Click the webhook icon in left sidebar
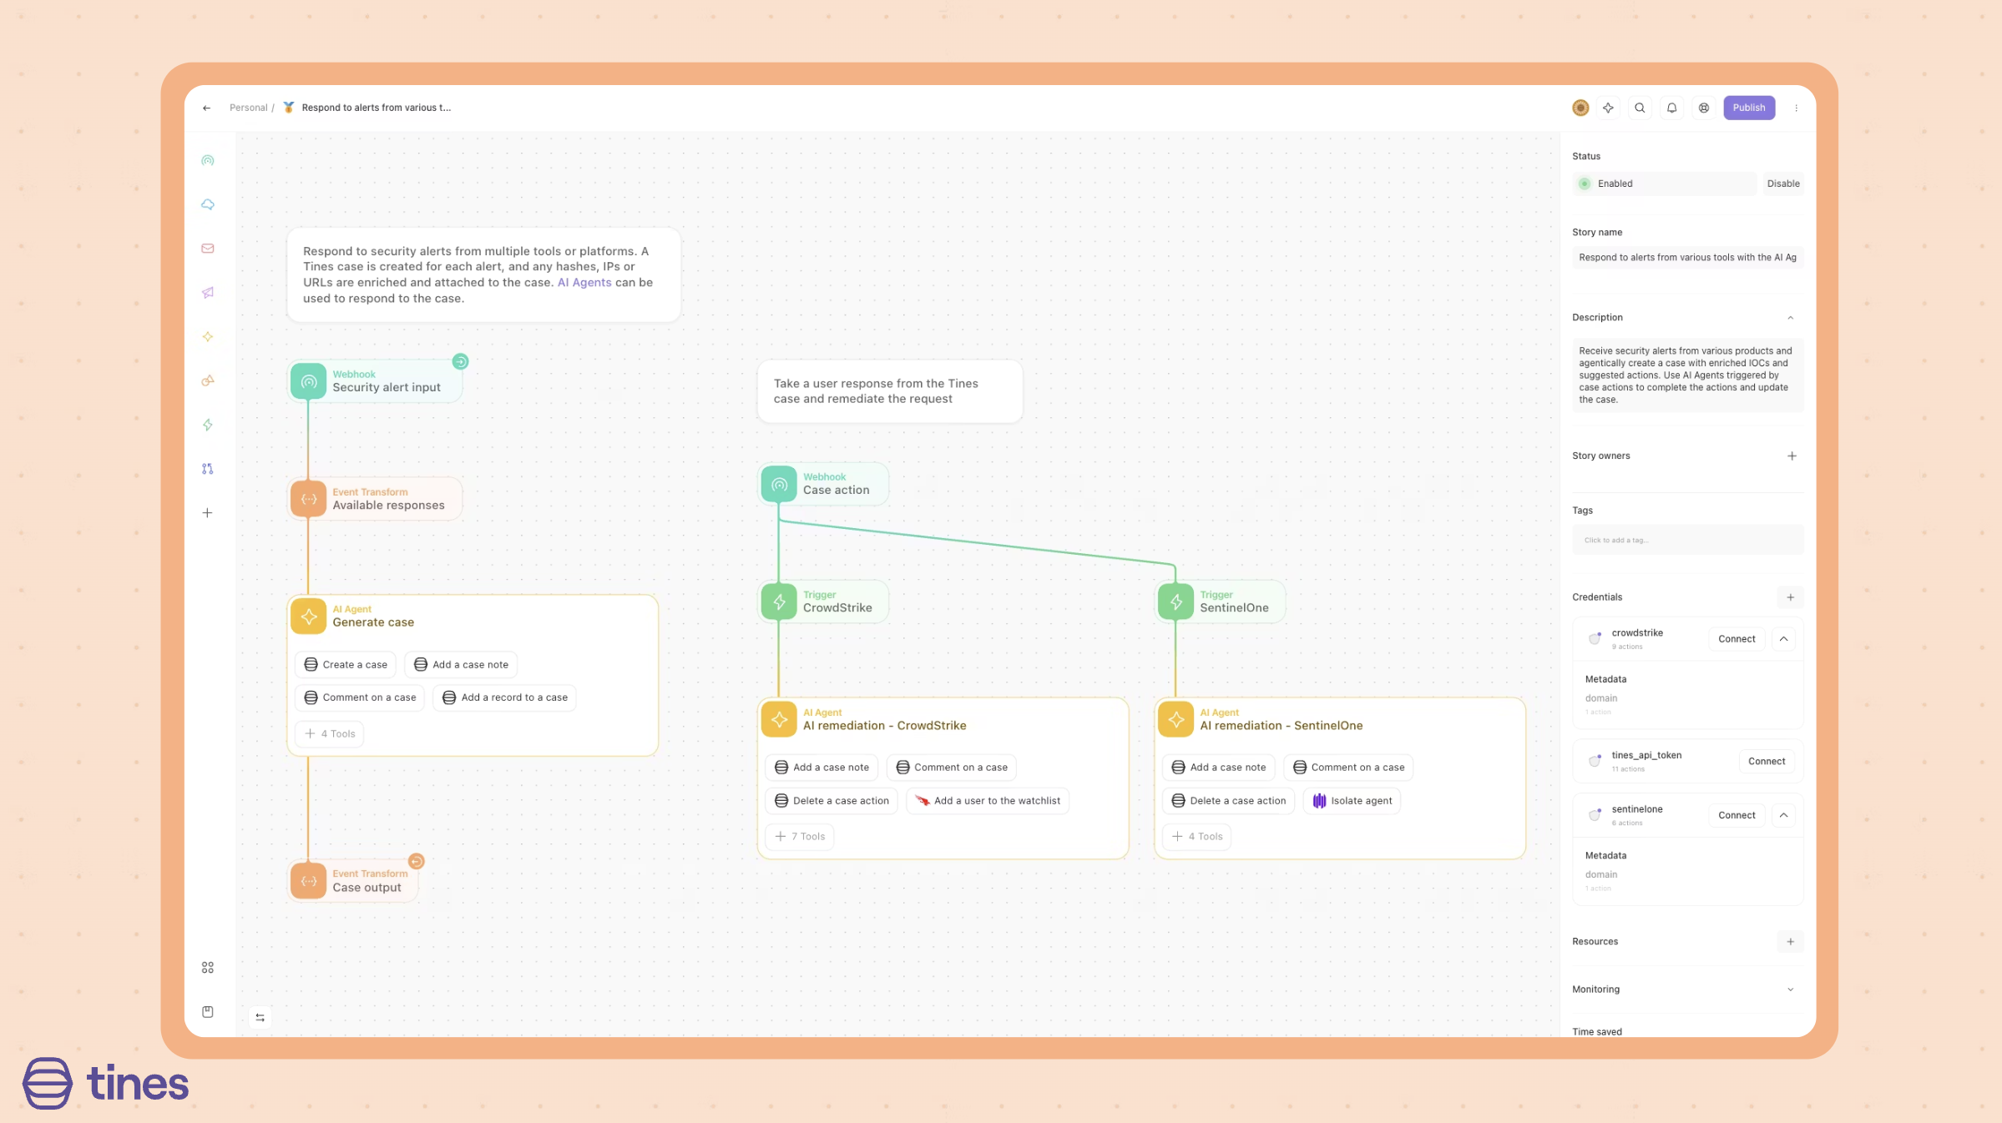 click(x=208, y=160)
